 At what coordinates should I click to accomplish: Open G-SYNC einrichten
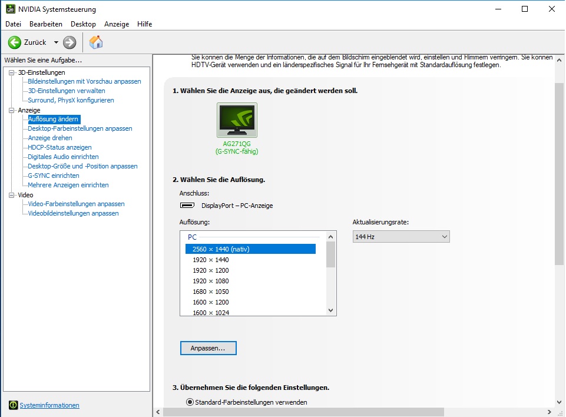[54, 176]
